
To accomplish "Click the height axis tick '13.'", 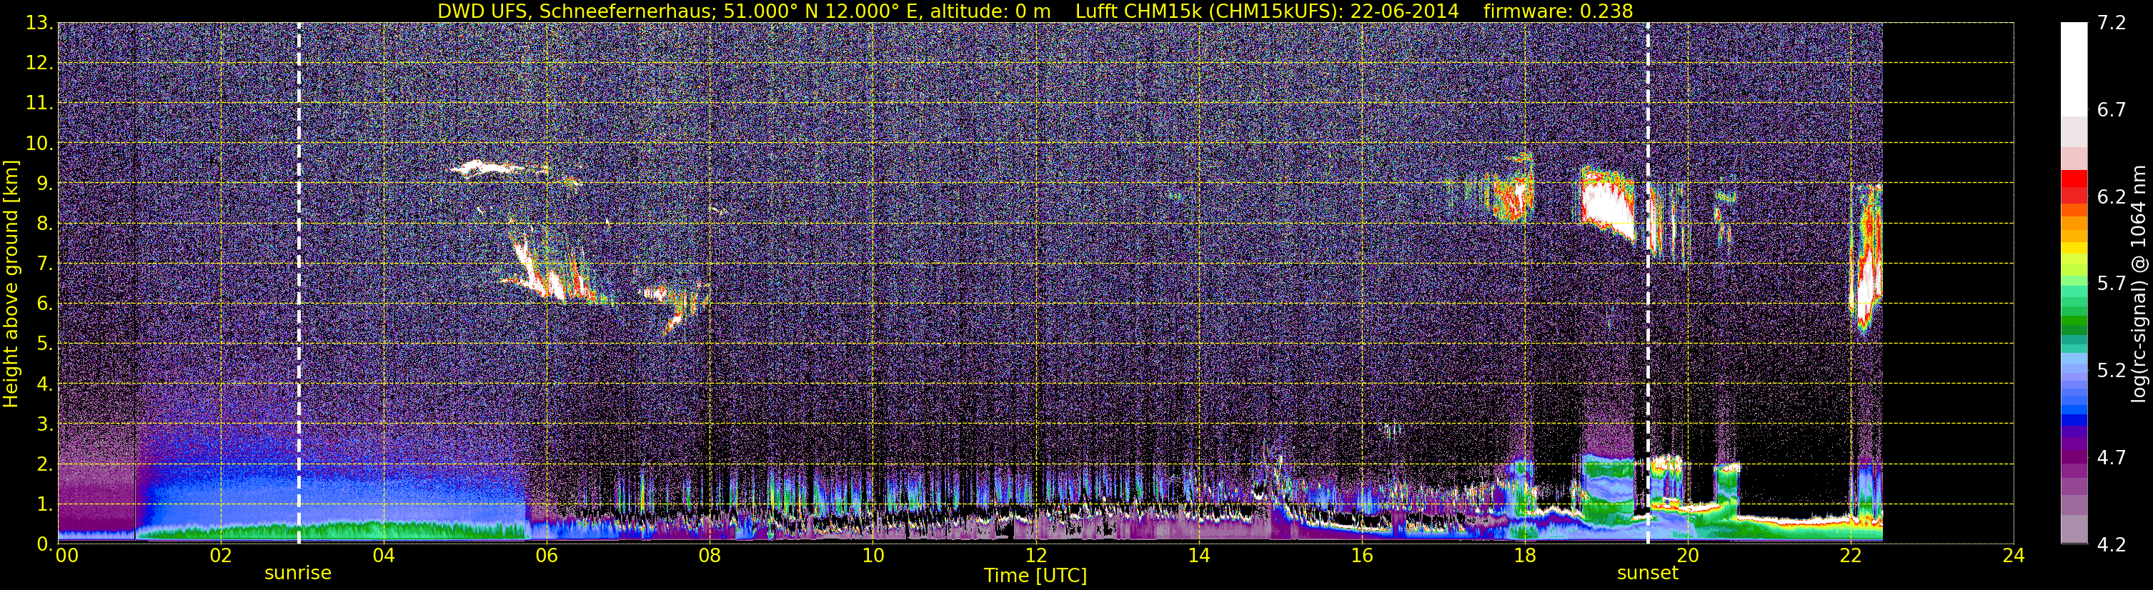I will point(39,24).
